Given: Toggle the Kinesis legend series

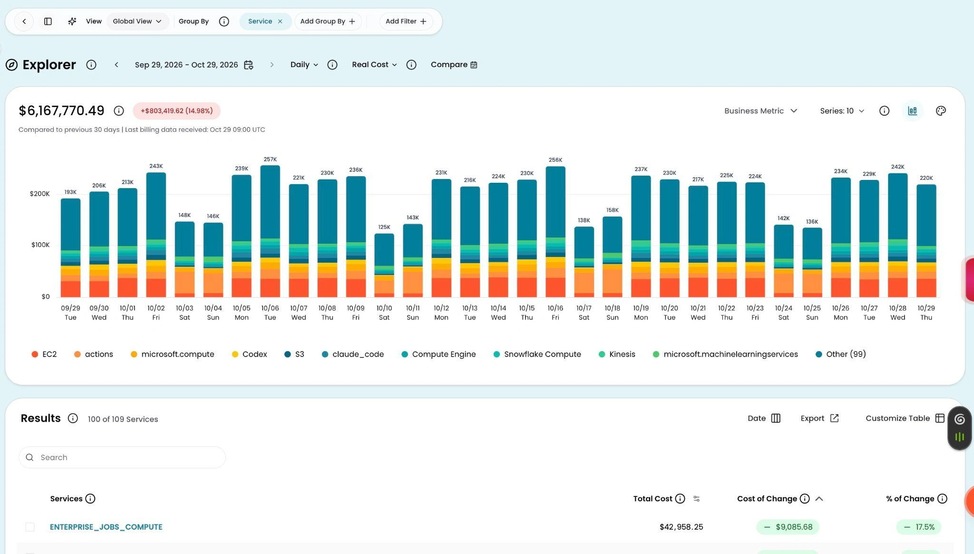Looking at the screenshot, I should coord(616,355).
